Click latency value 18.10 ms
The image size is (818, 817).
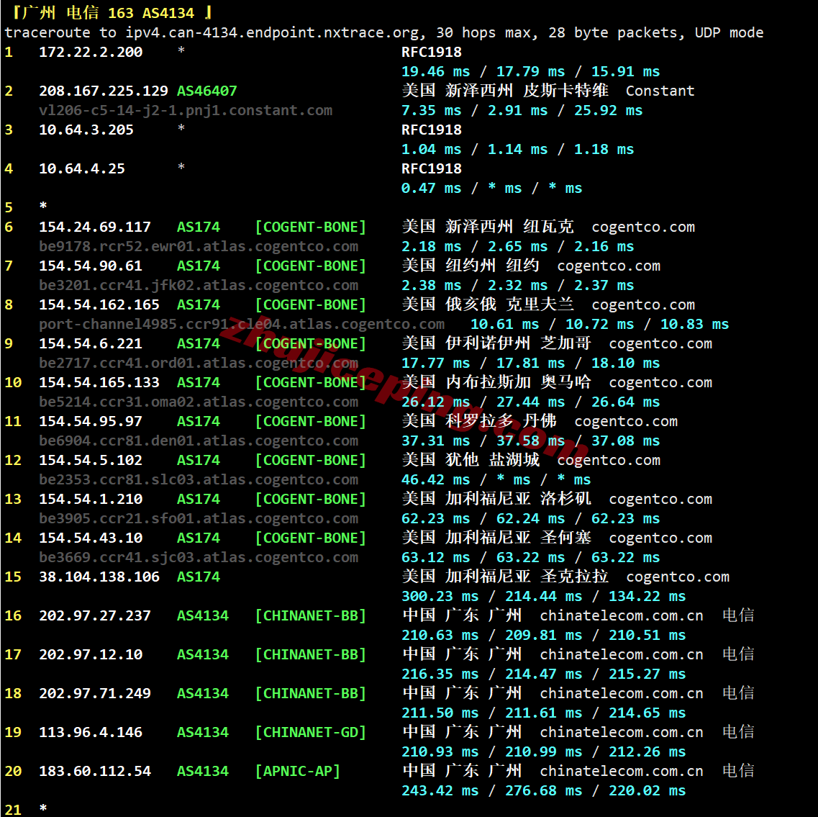point(625,364)
